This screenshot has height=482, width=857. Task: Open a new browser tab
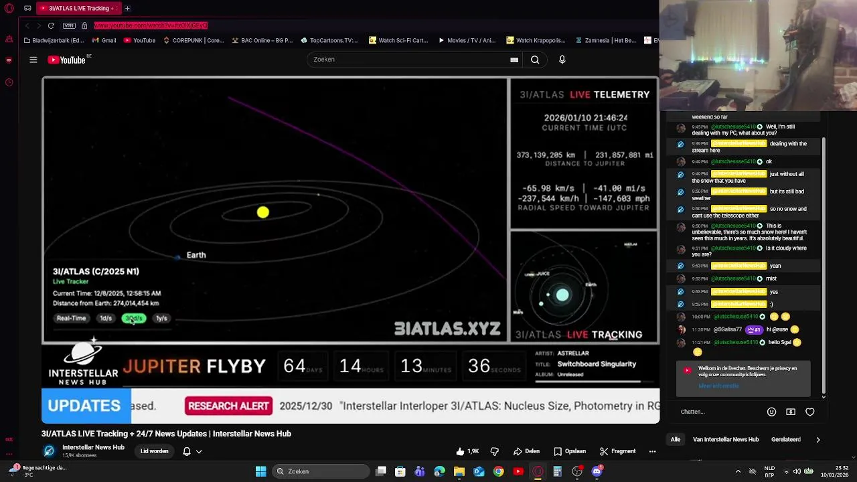(x=127, y=9)
